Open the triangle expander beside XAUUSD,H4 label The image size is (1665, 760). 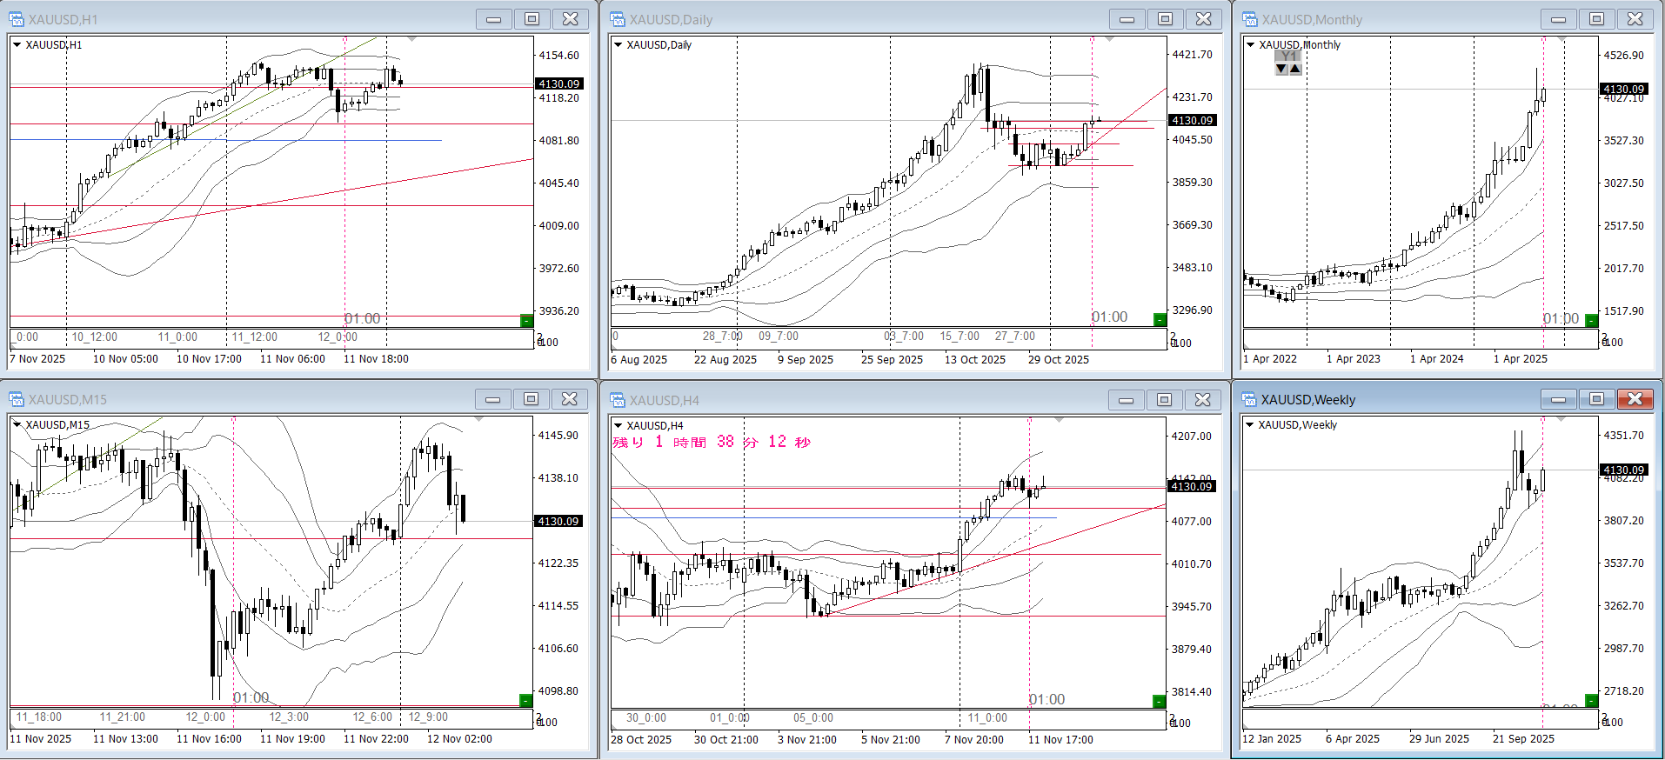coord(618,425)
